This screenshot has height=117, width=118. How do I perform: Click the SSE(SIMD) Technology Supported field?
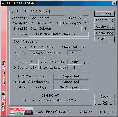click(71, 82)
